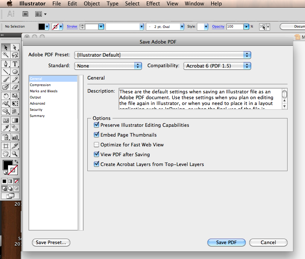The image size is (305, 259).
Task: Select the Artboard tool
Action: click(x=6, y=146)
